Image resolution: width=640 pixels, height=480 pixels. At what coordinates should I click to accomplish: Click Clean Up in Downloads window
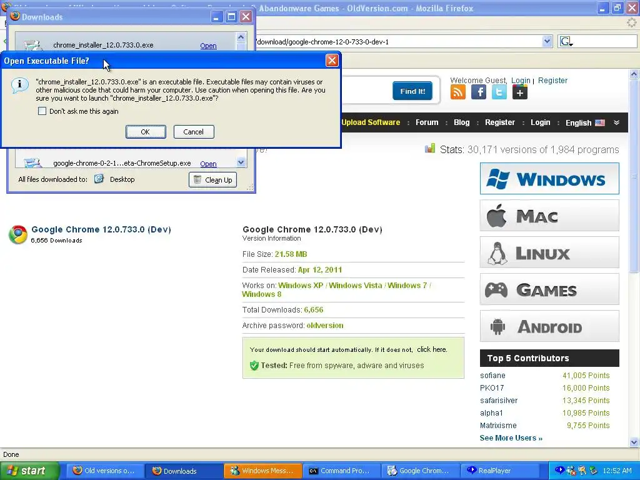point(212,179)
